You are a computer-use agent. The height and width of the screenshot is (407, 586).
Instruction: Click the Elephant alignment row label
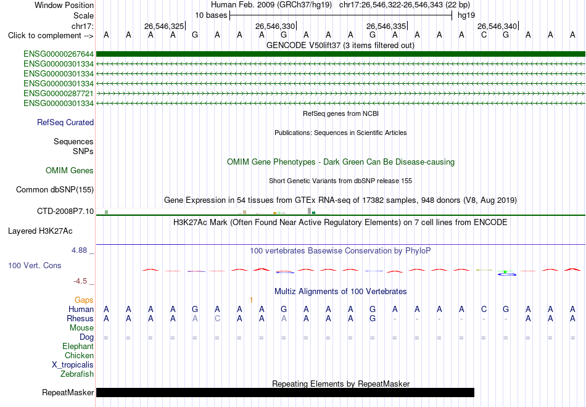[x=78, y=347]
